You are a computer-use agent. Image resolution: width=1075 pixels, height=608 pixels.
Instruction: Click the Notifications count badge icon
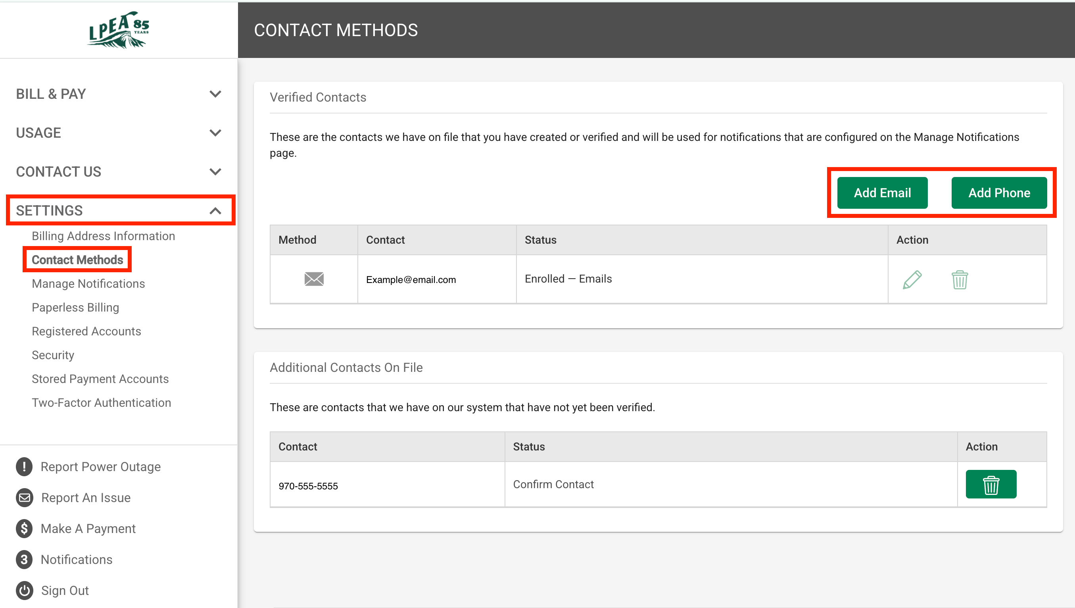pyautogui.click(x=24, y=559)
